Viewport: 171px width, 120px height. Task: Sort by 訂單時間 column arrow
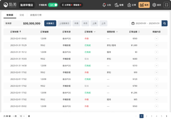20,32
